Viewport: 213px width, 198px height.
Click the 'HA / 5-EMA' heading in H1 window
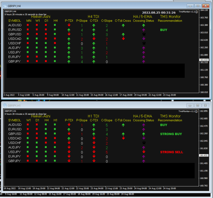click(142, 116)
